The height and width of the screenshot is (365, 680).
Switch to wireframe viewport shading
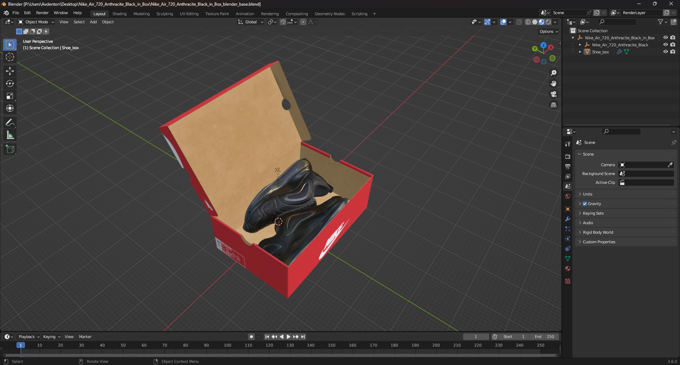click(x=528, y=22)
